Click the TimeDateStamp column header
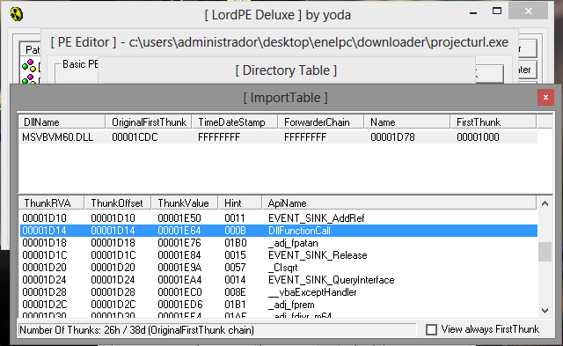 [x=235, y=122]
